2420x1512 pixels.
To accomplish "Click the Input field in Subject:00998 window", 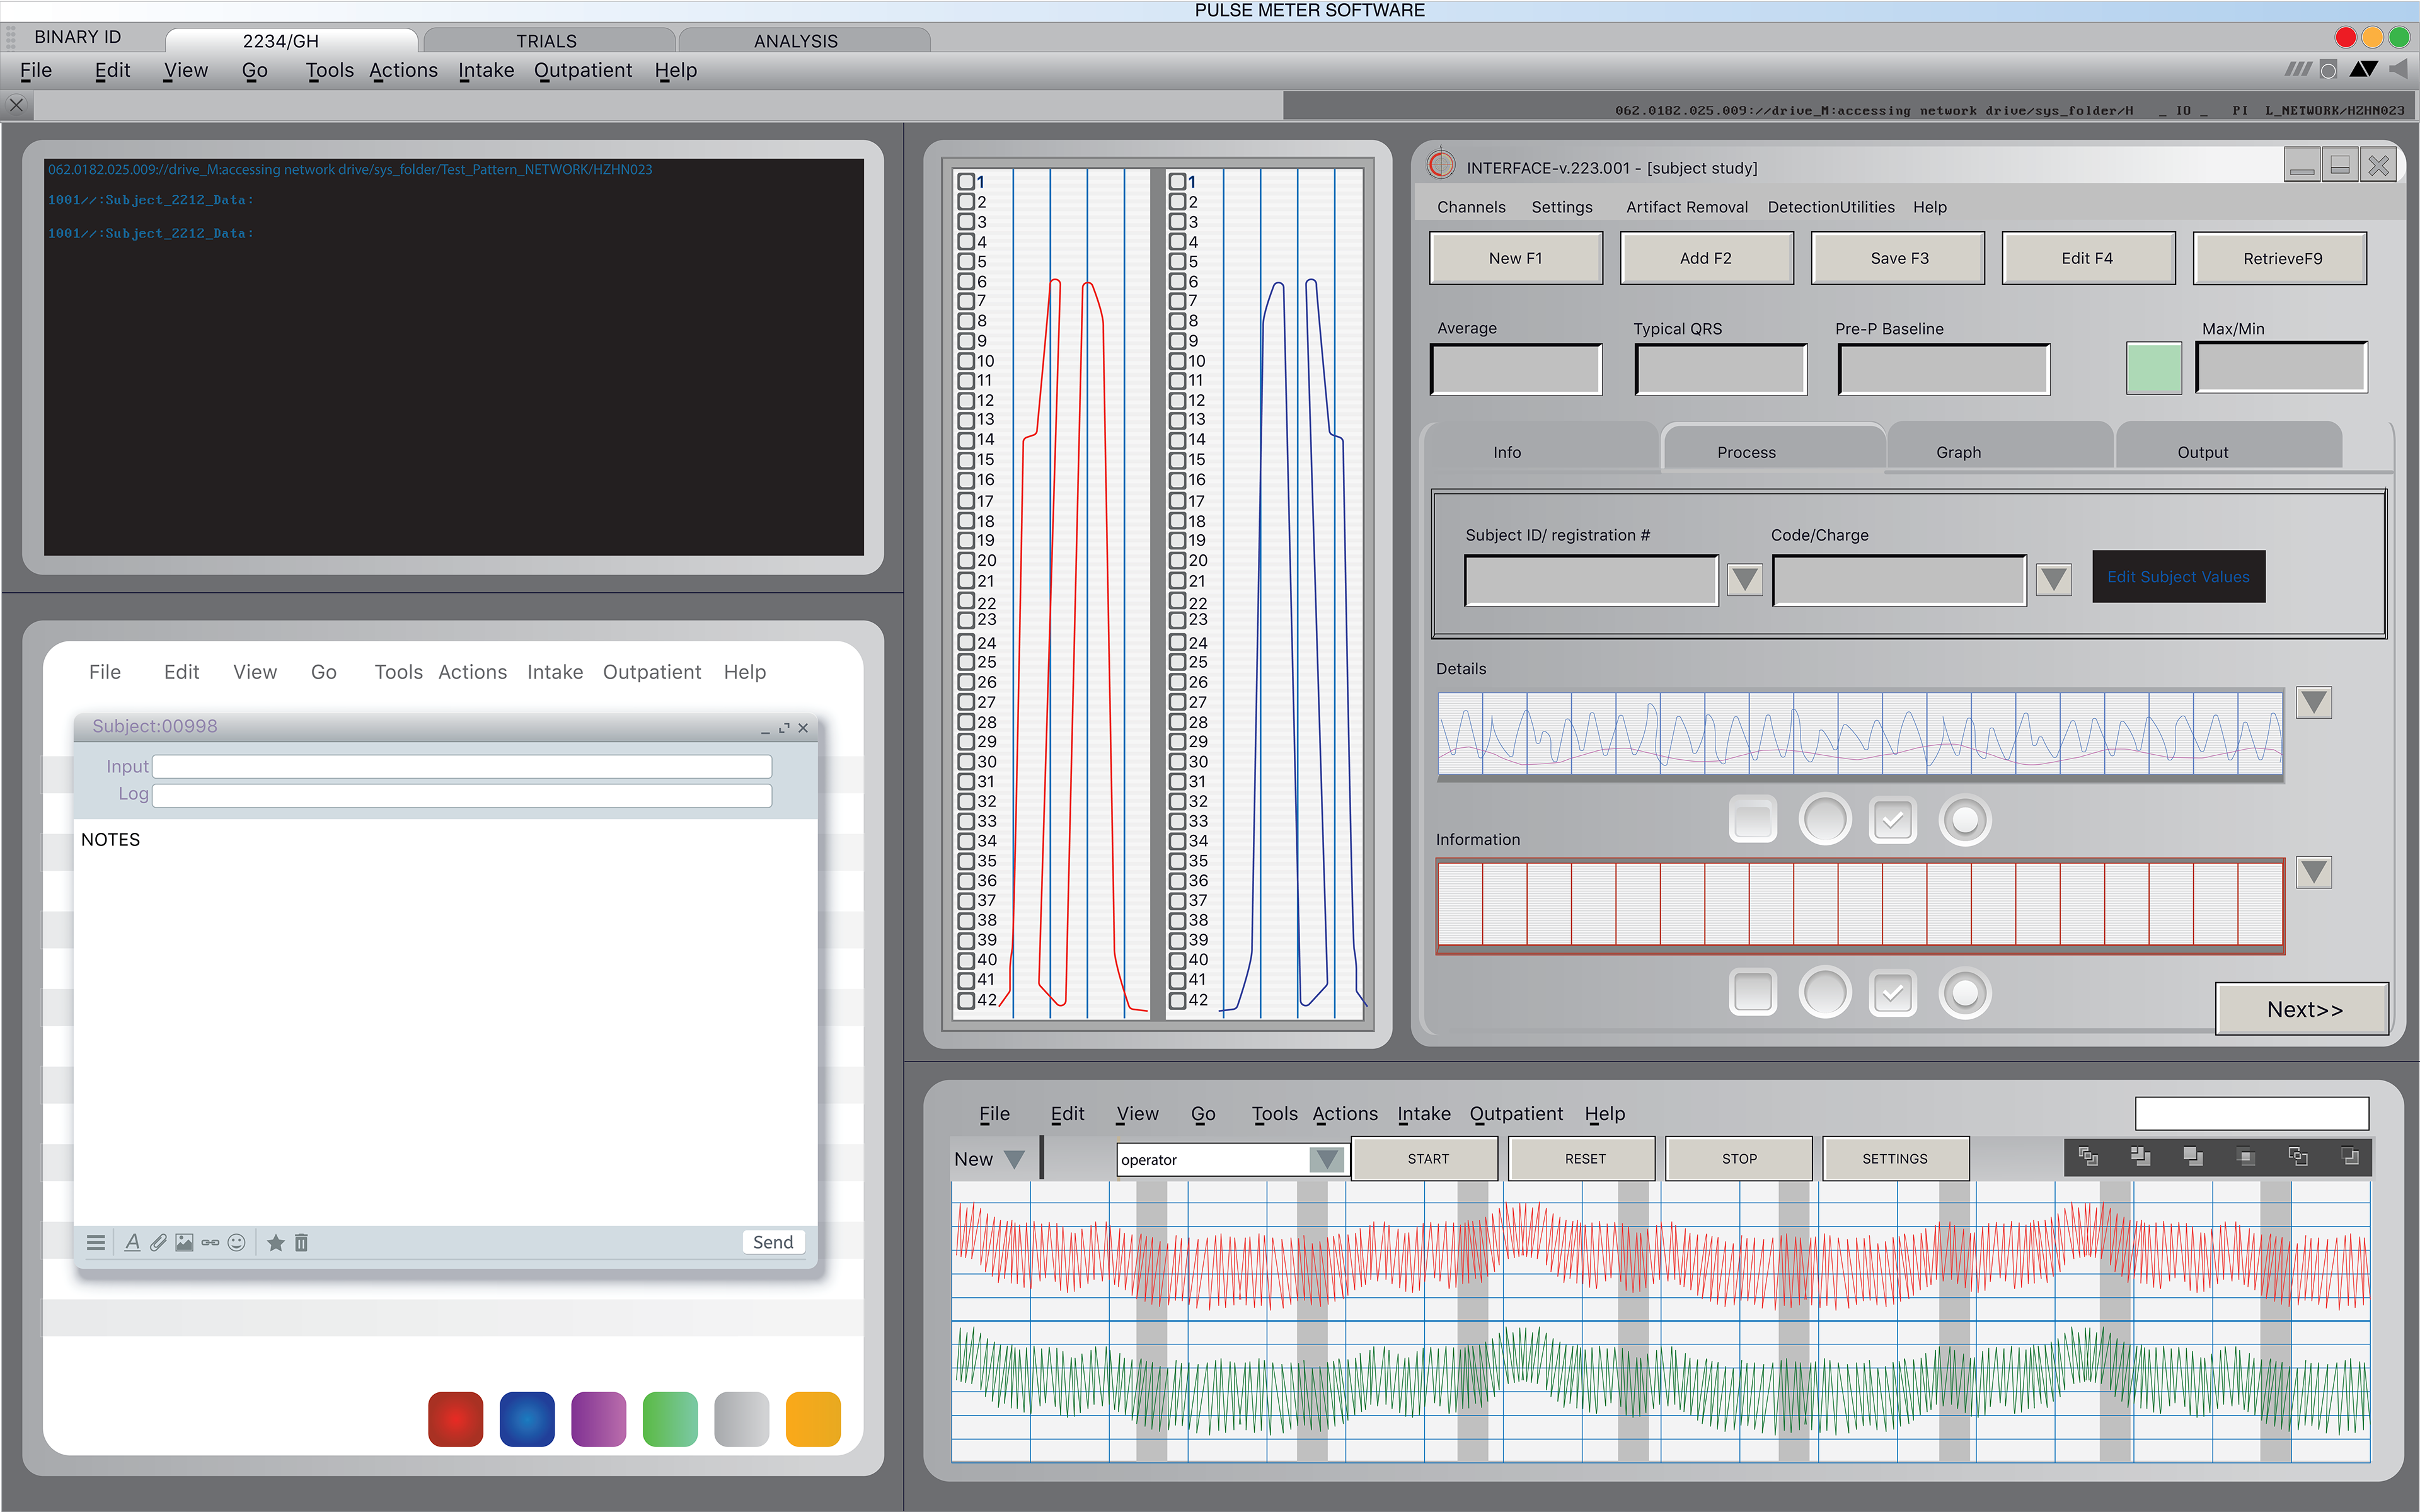I will 462,766.
